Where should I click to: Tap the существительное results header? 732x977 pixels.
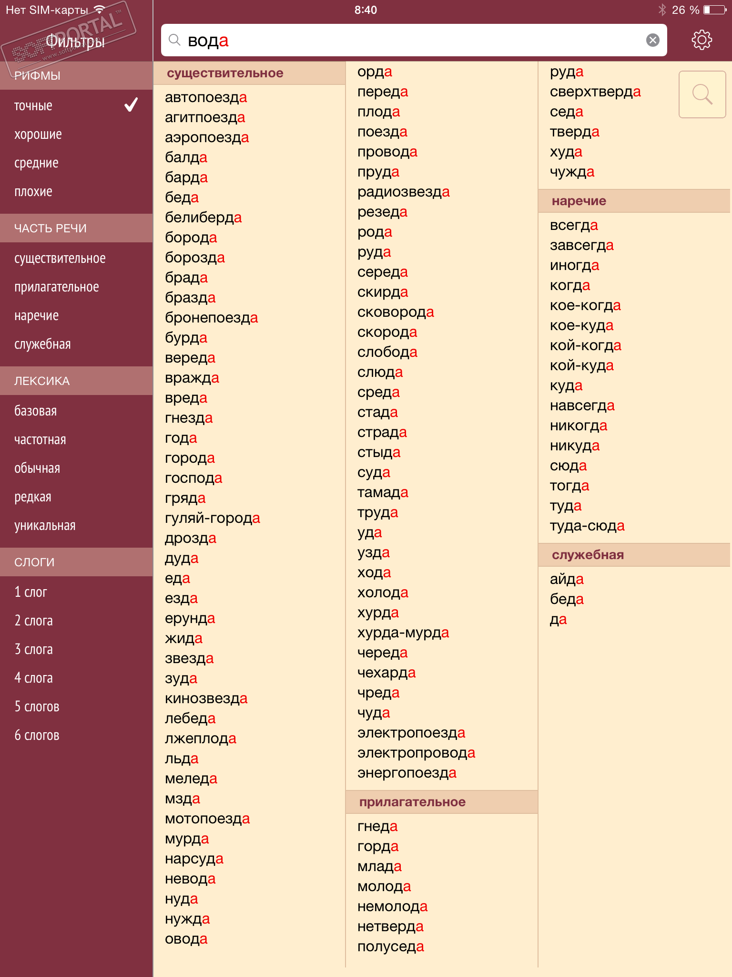click(x=249, y=73)
